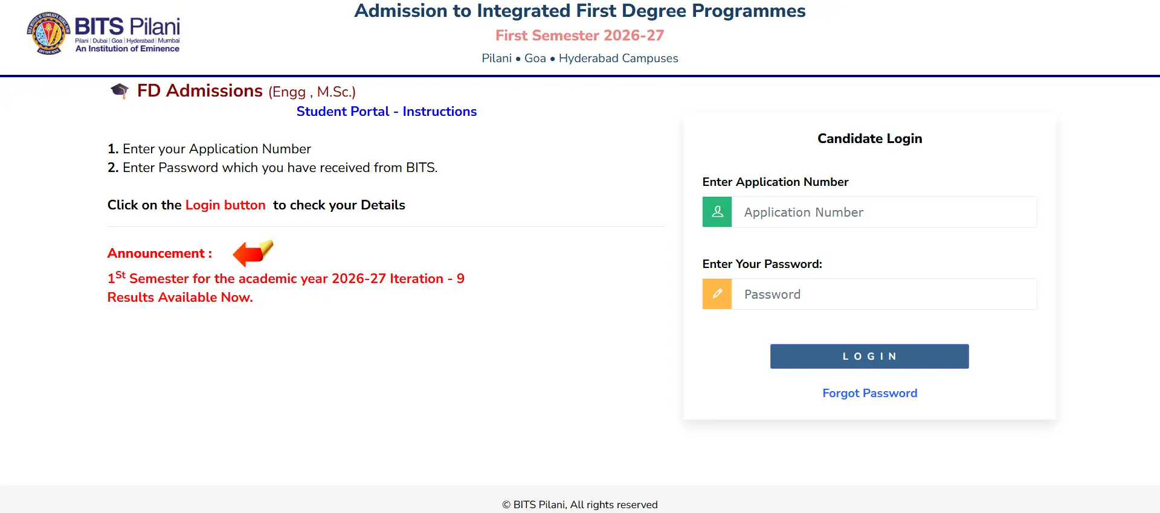Screen dimensions: 1160x513
Task: Click the 'Candidate Login' title
Action: tap(870, 138)
